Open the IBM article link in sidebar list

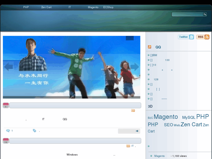(x=154, y=55)
